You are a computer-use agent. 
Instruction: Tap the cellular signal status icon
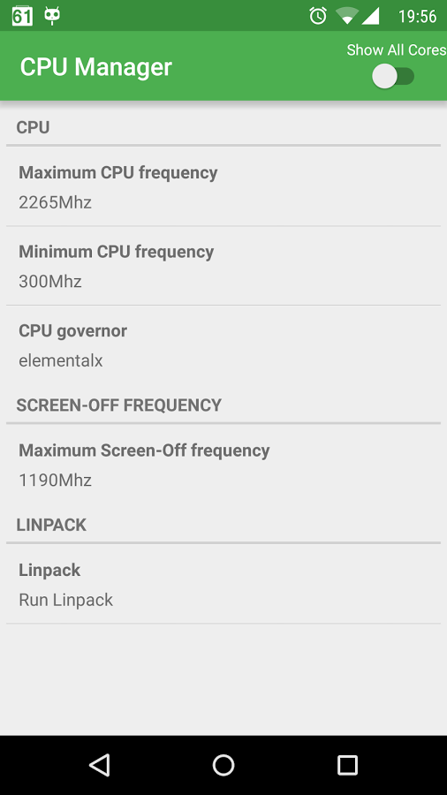point(370,16)
